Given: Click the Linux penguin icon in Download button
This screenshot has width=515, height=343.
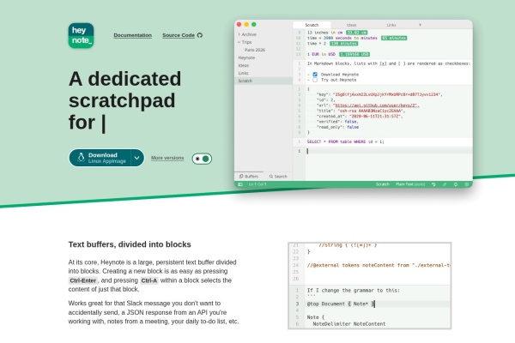Looking at the screenshot, I should pyautogui.click(x=82, y=158).
